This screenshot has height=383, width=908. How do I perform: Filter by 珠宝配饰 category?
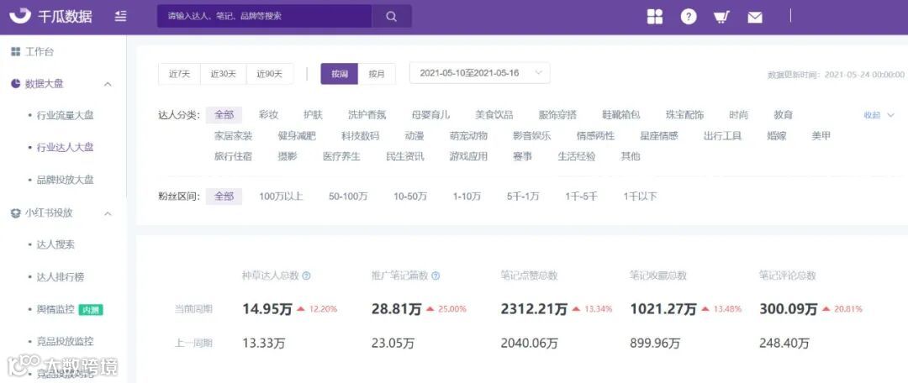[685, 115]
